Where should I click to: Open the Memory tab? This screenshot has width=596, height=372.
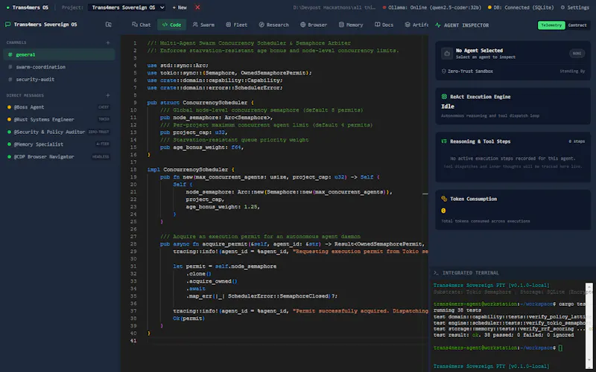tap(351, 25)
